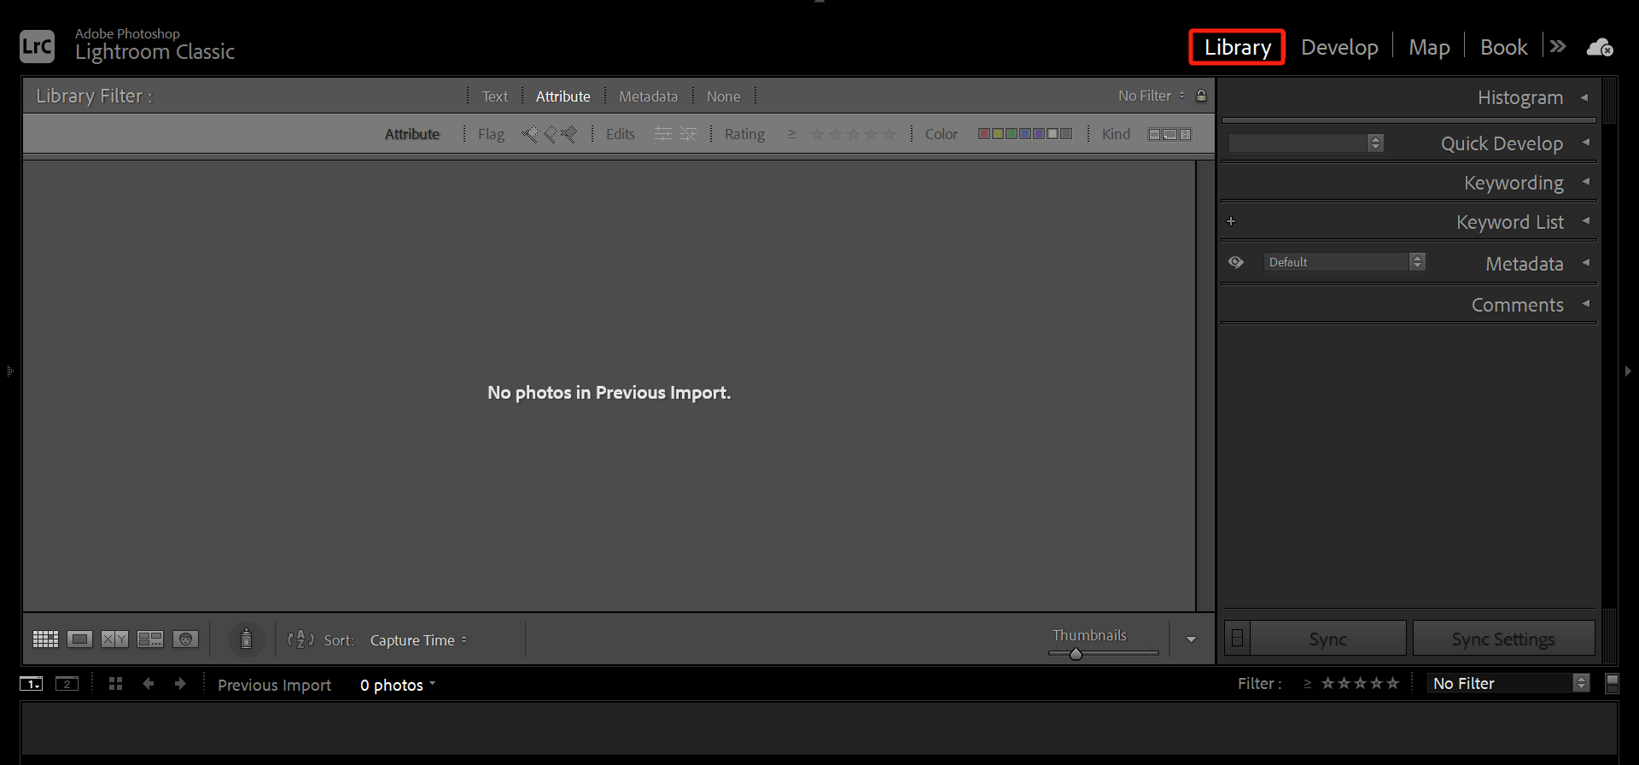The image size is (1639, 765).
Task: Open the toolbar content dropdown arrow
Action: [x=1191, y=639]
